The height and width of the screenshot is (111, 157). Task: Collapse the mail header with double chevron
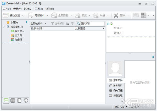108,24
